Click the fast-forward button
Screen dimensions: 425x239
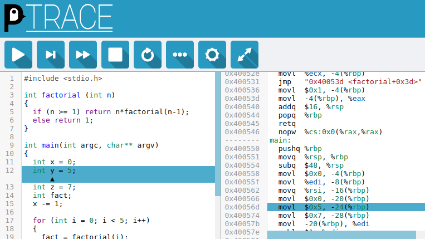[x=83, y=55]
